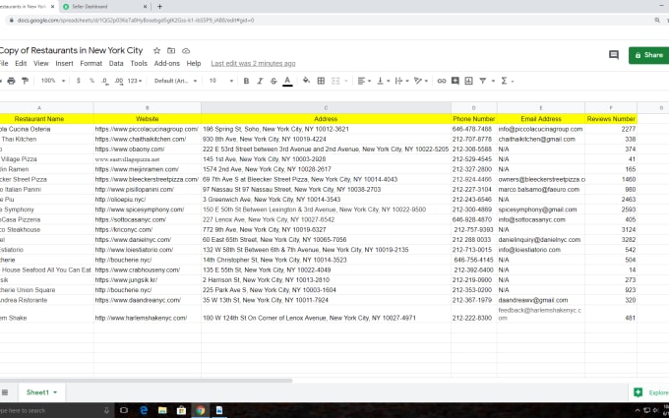Open the 'Last edit was 2 minutes ago' link

[x=253, y=64]
